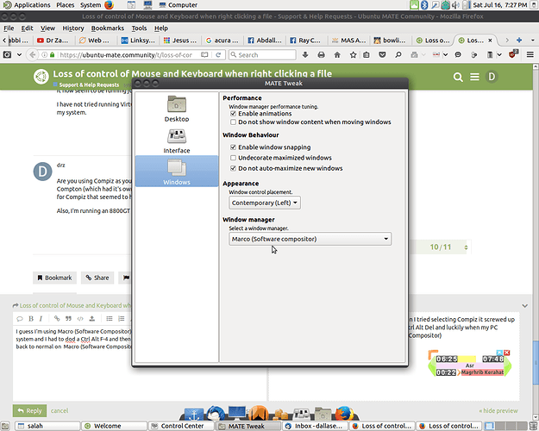Screen dimensions: 539x431
Task: Click the print icon in toolbar
Action: click(321, 54)
